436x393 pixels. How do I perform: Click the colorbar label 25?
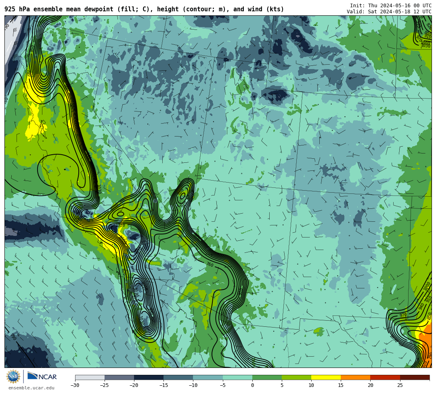pos(400,385)
